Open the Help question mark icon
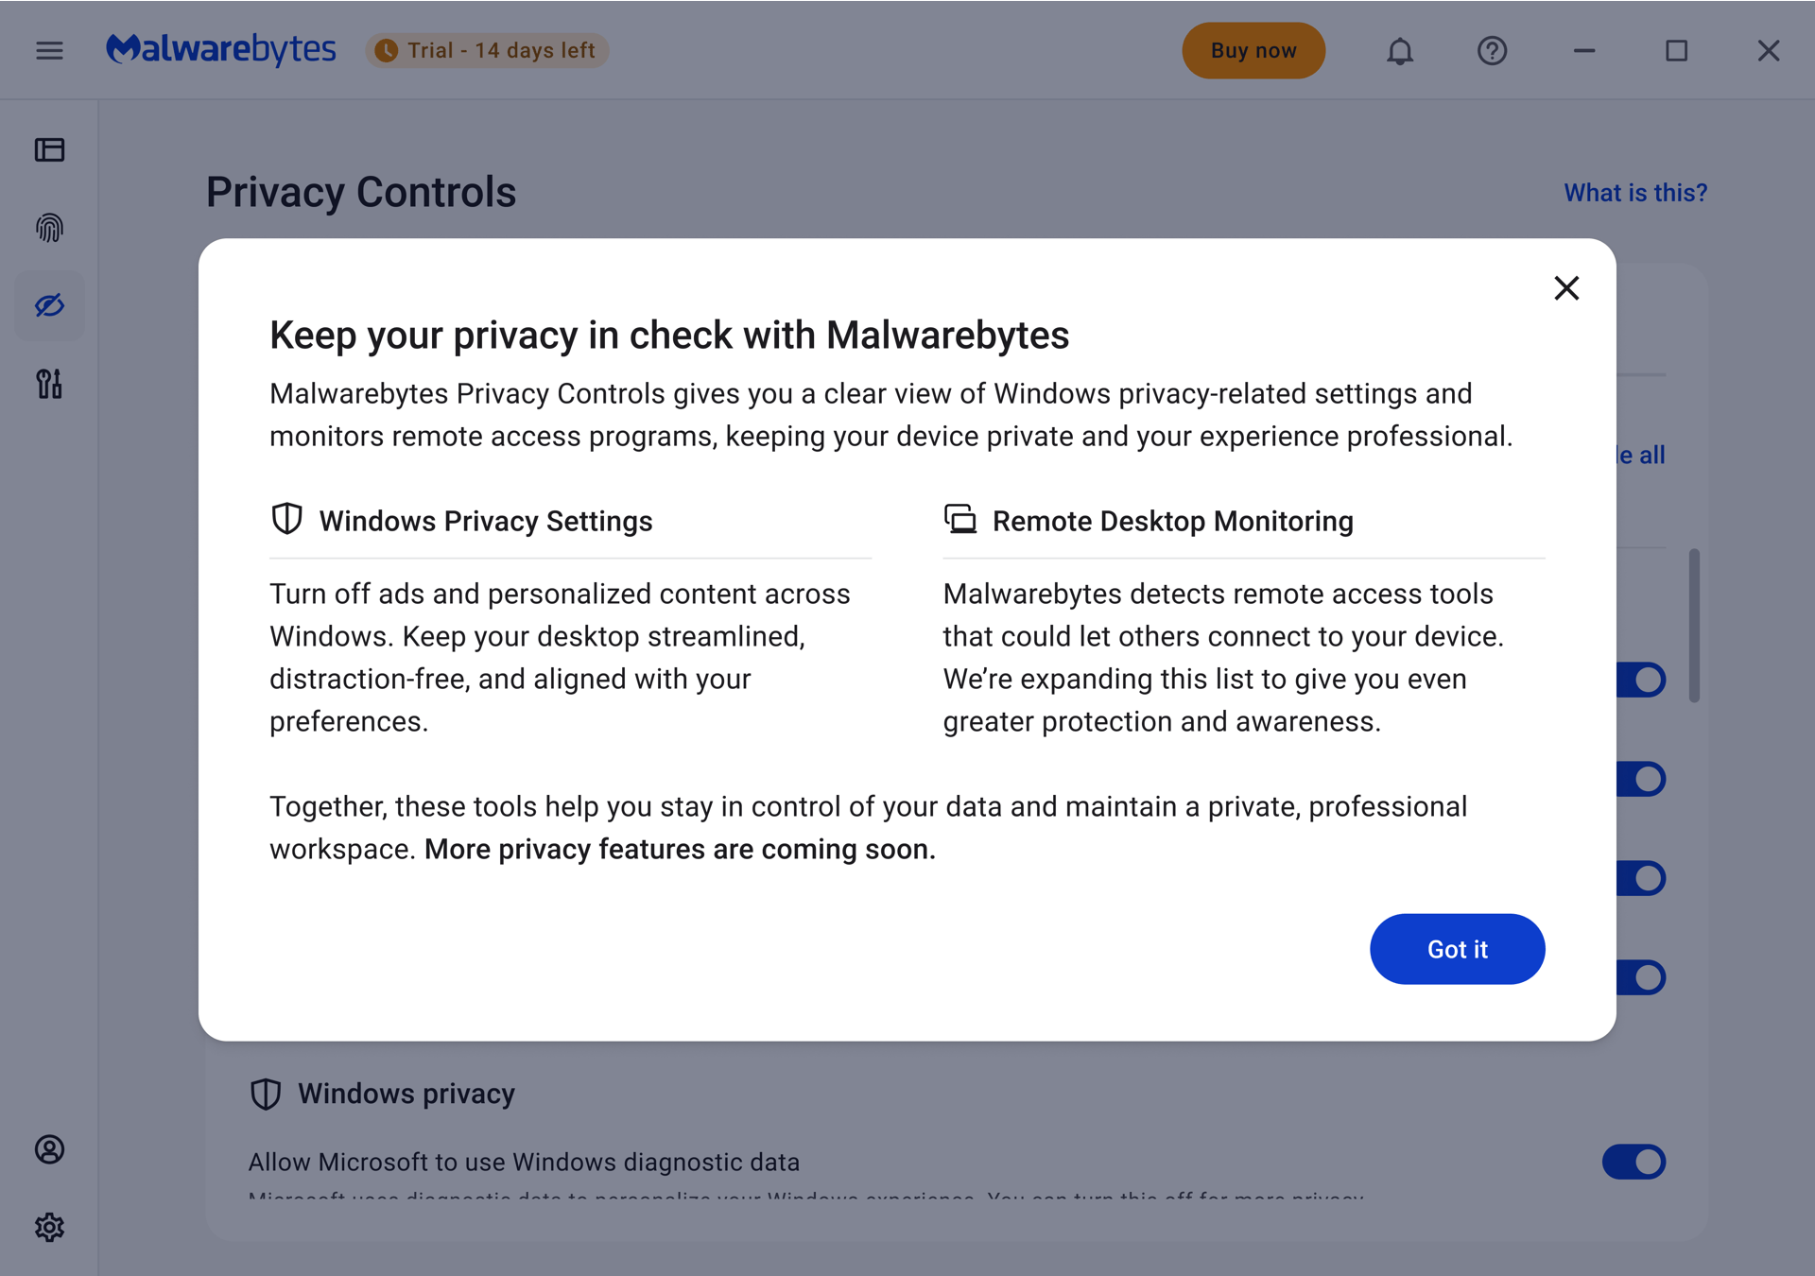 click(x=1491, y=50)
